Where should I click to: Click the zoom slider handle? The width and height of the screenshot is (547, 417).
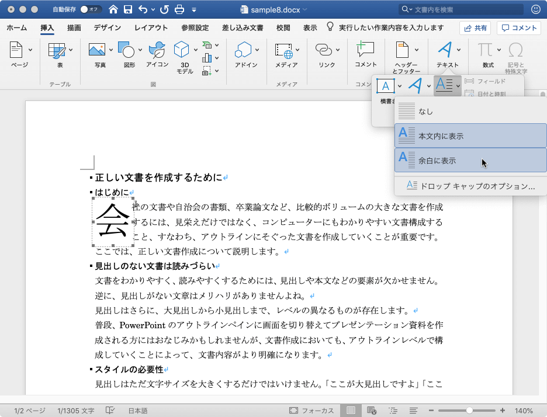(x=469, y=410)
